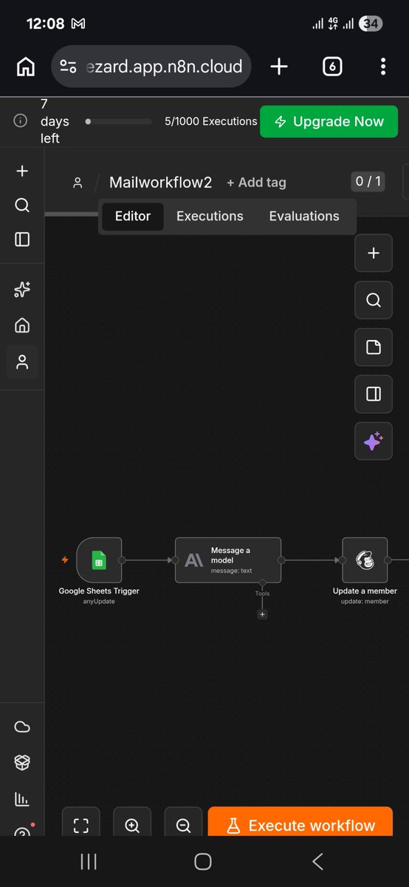Open the browser three-dot menu

point(383,67)
